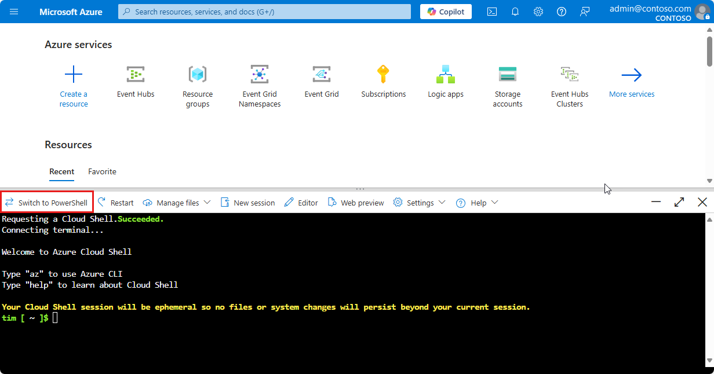Open the Storage accounts service icon
Image resolution: width=714 pixels, height=374 pixels.
(x=507, y=74)
